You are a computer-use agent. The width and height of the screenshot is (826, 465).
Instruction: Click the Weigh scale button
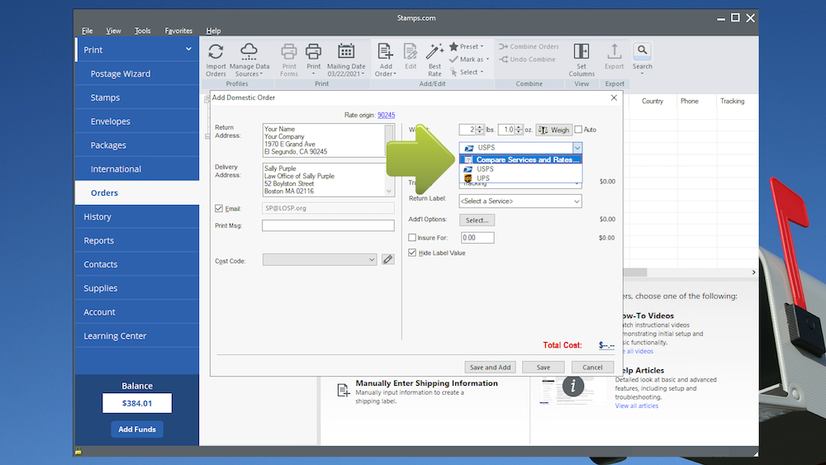pos(553,130)
